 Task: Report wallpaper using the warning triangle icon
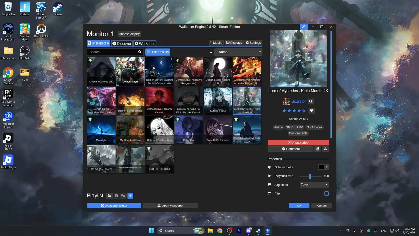pyautogui.click(x=325, y=149)
